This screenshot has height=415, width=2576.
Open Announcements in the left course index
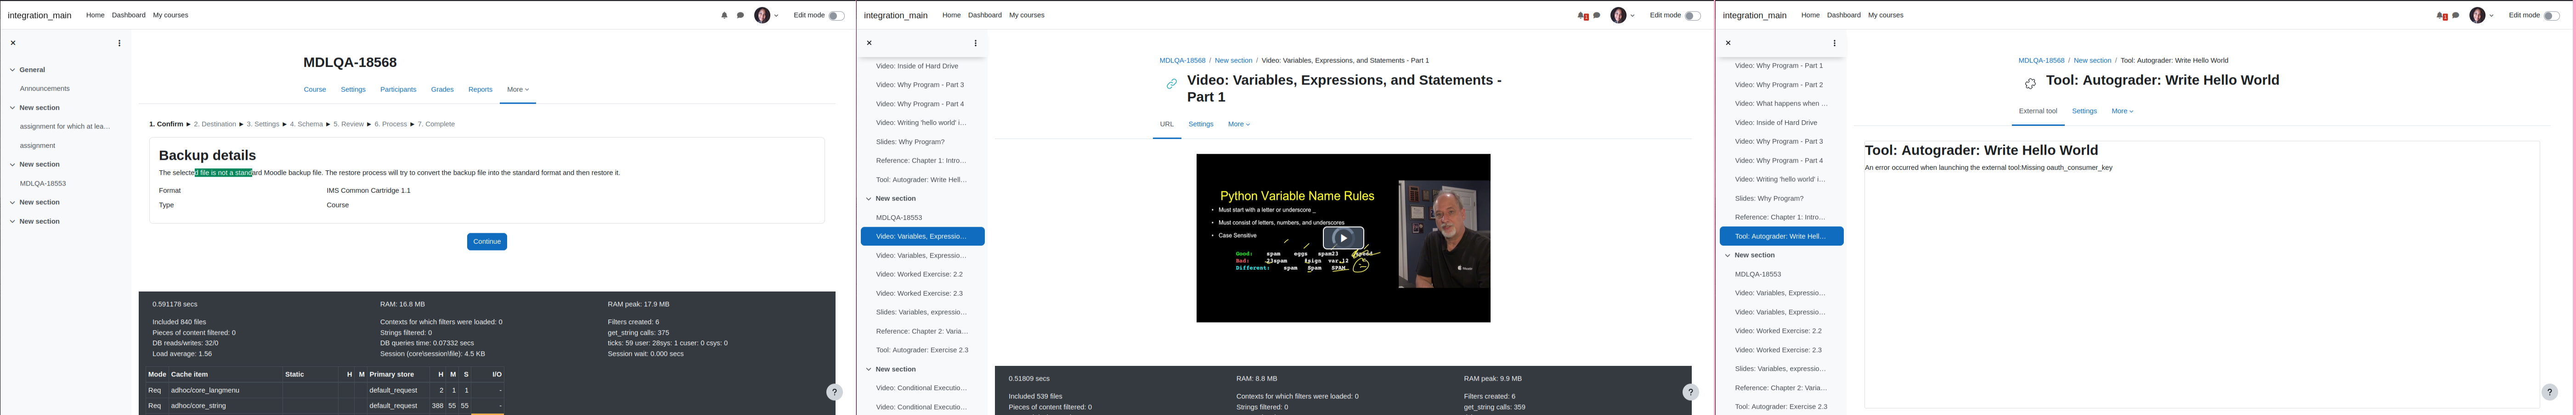(x=45, y=89)
